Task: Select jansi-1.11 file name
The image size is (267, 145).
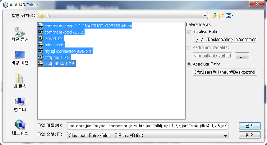Action: coord(53,38)
